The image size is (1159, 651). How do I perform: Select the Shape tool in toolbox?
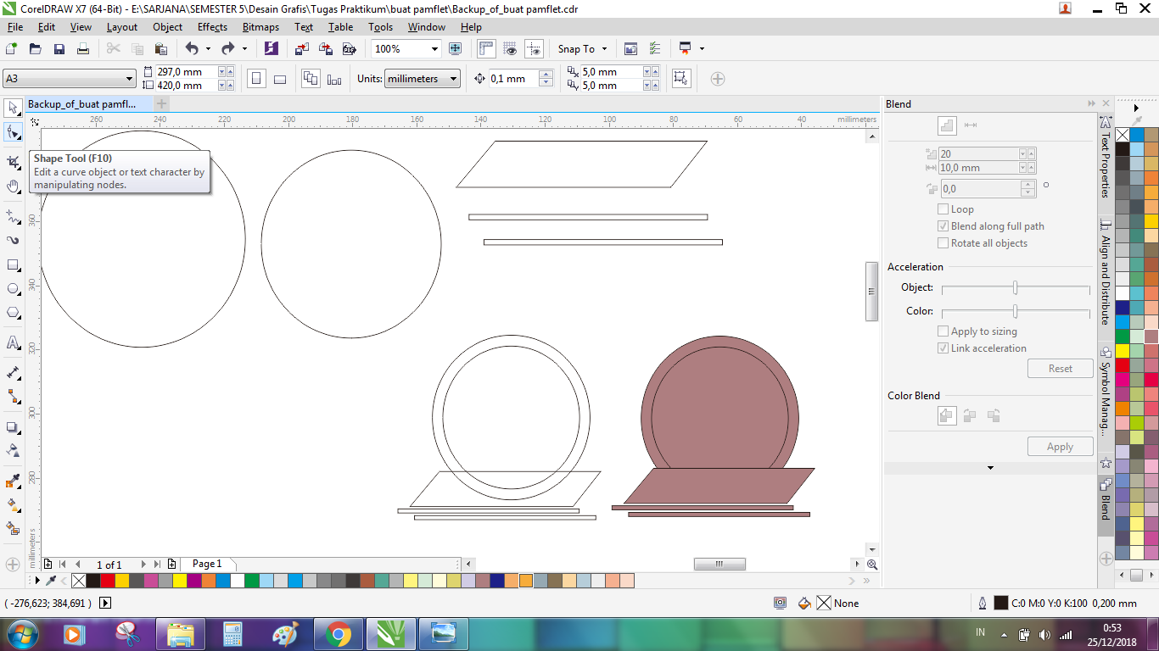(13, 132)
